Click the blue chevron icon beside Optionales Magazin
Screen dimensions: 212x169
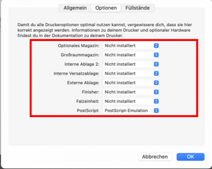[156, 46]
